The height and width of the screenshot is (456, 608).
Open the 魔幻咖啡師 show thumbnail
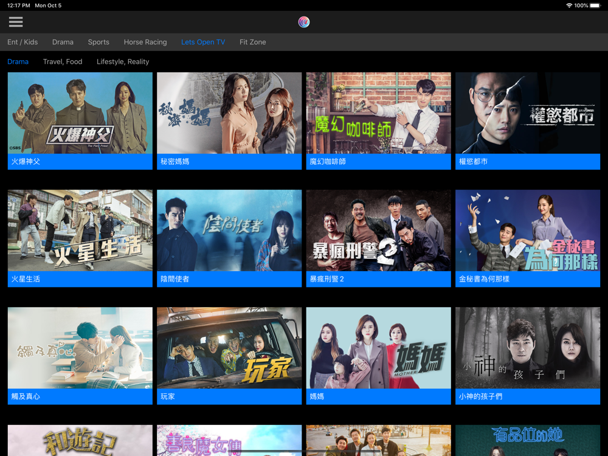coord(378,113)
